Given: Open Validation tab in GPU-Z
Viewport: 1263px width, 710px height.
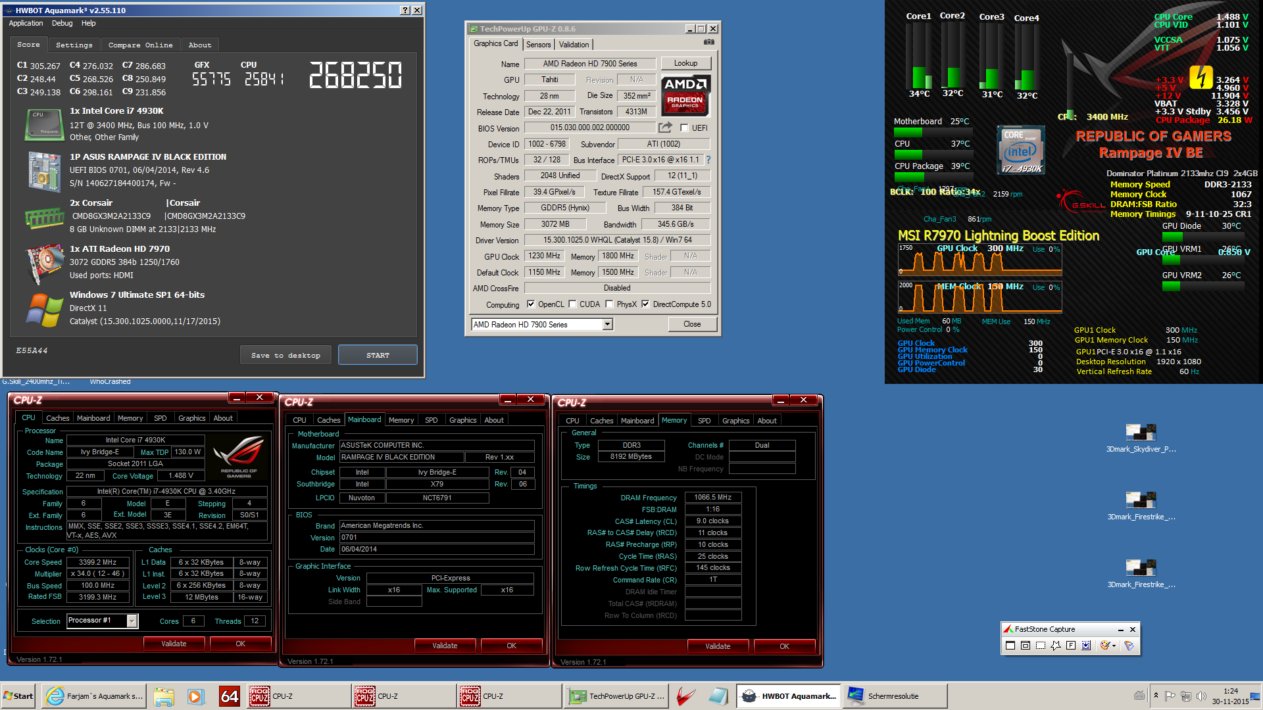Looking at the screenshot, I should (x=574, y=45).
